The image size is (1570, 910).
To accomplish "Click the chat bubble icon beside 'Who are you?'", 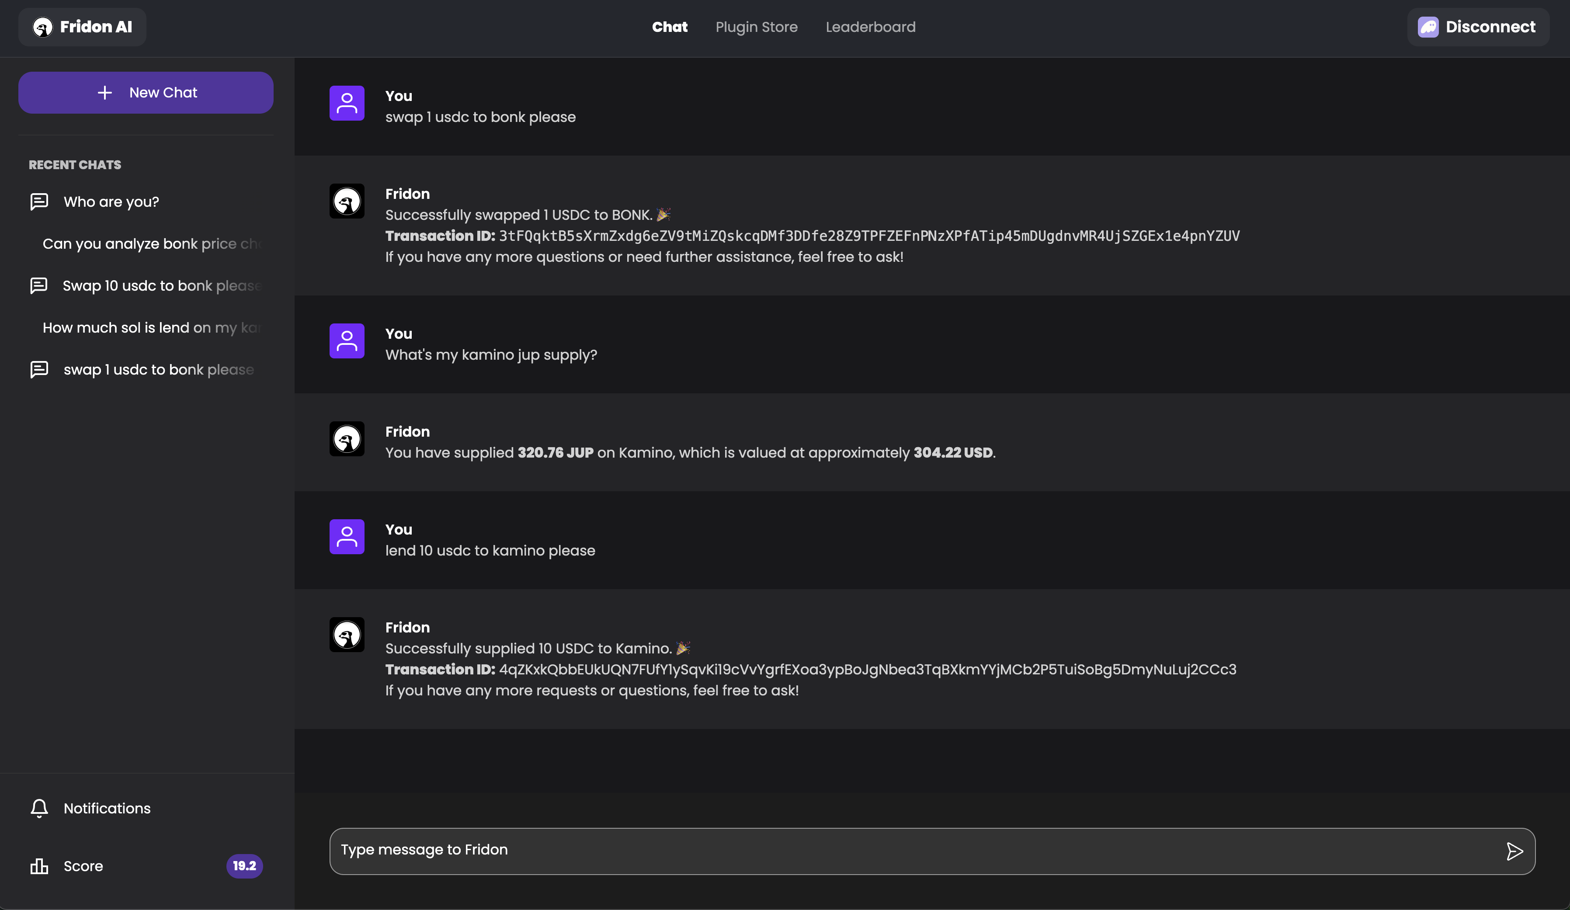I will pyautogui.click(x=38, y=201).
